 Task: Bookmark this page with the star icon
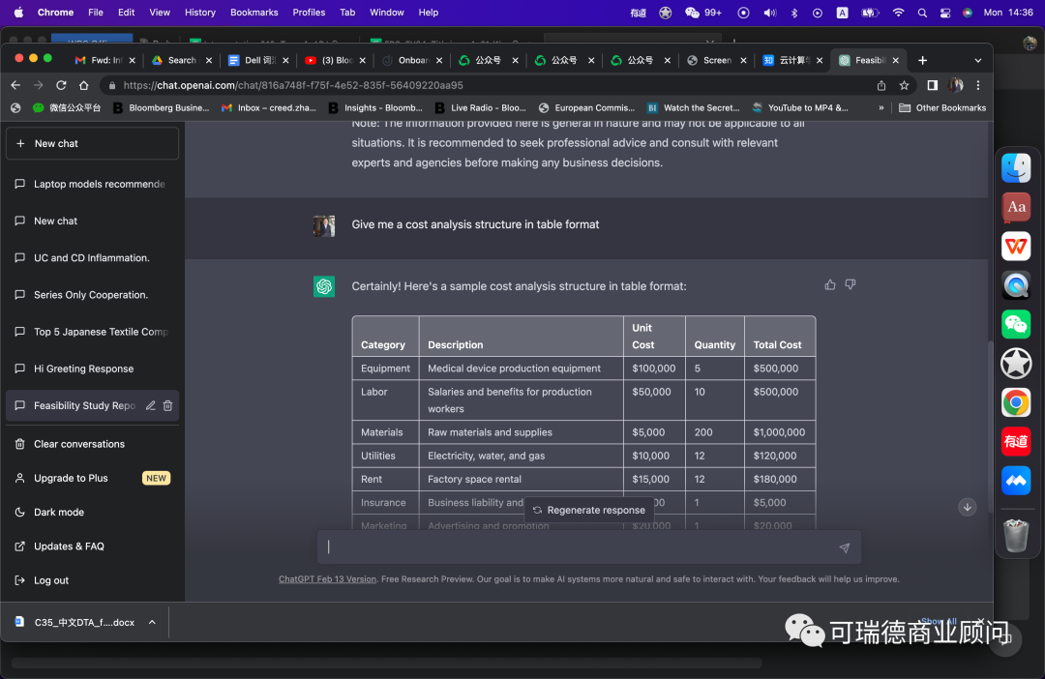tap(904, 85)
